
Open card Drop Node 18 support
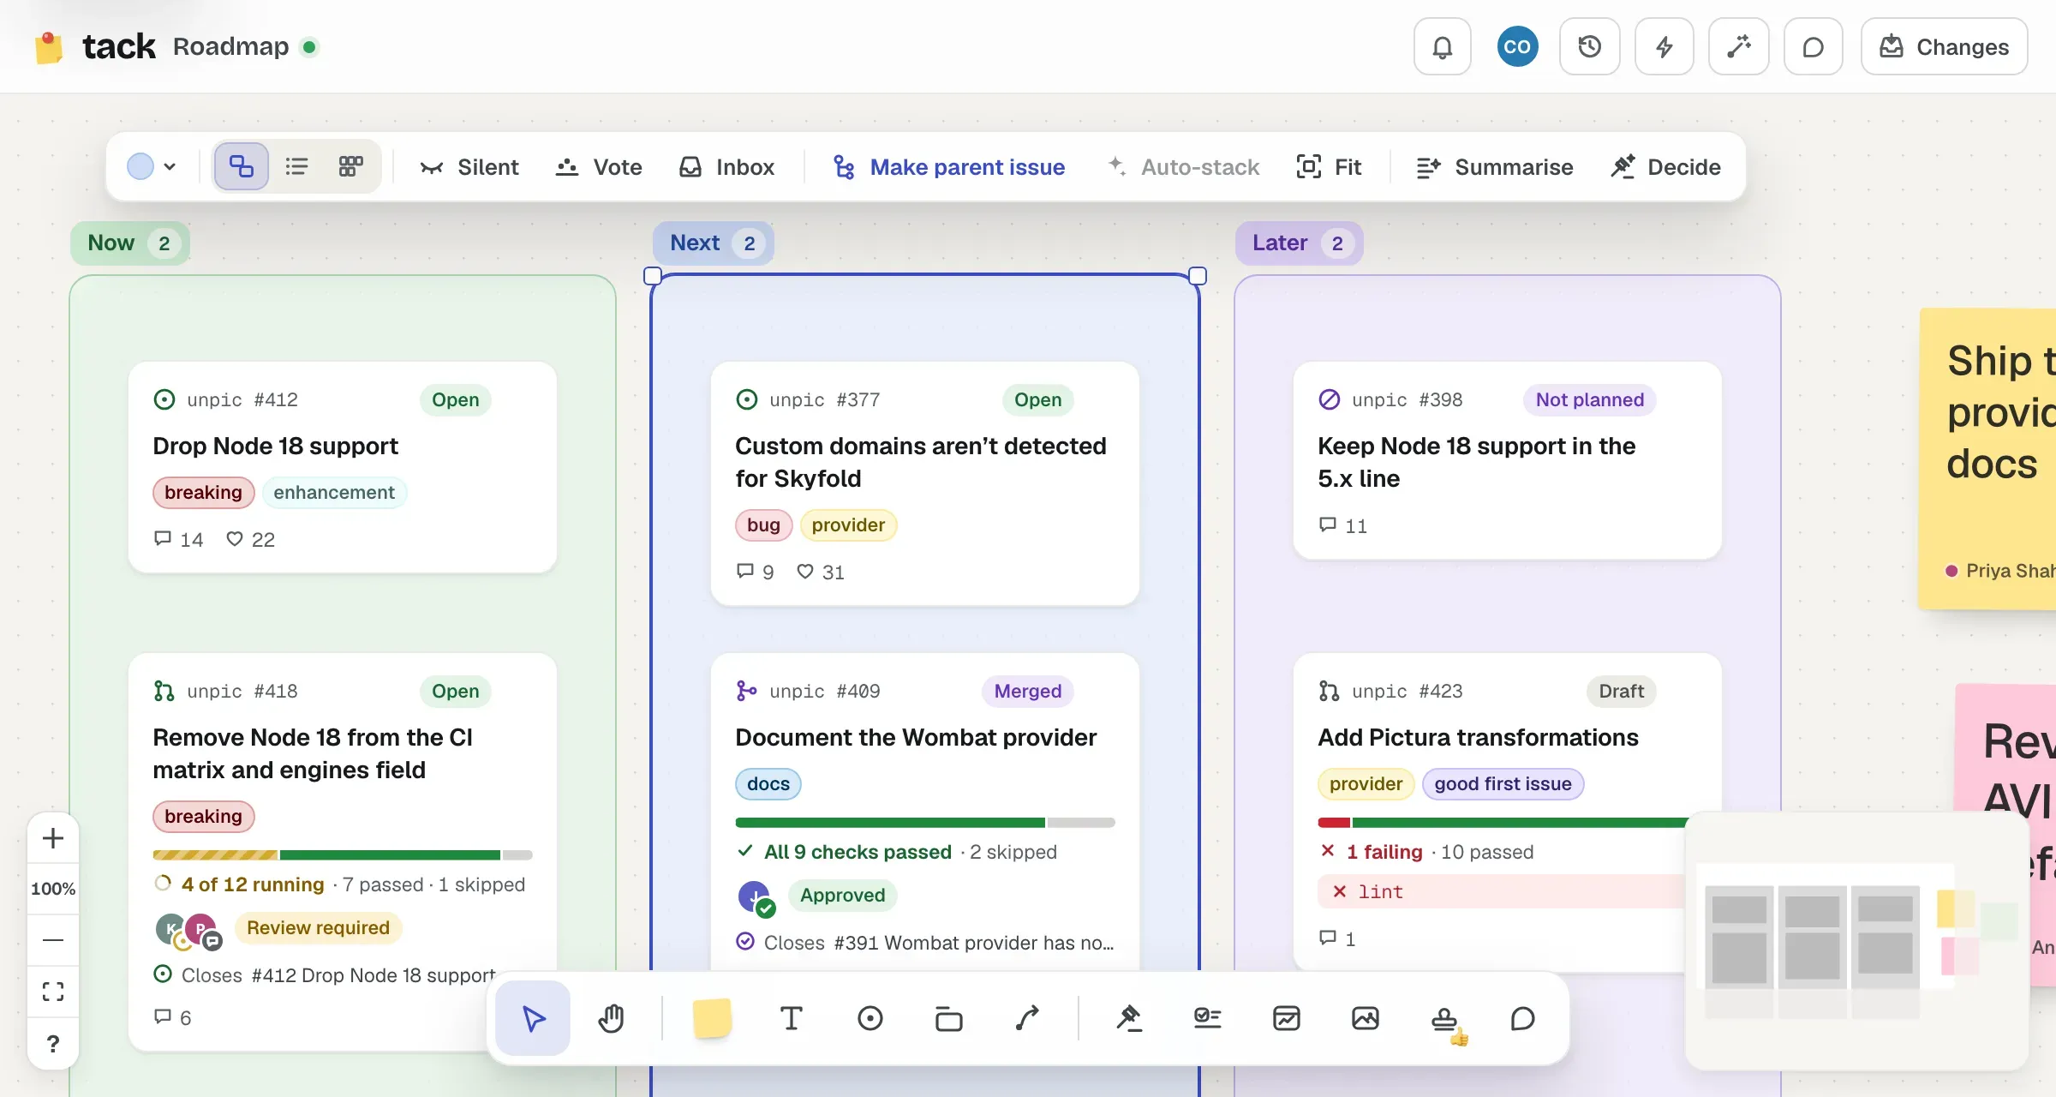tap(343, 467)
